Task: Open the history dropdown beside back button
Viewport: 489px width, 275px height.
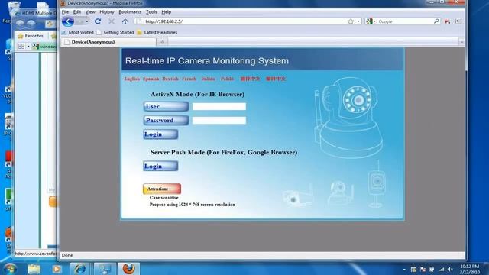Action: coord(86,21)
